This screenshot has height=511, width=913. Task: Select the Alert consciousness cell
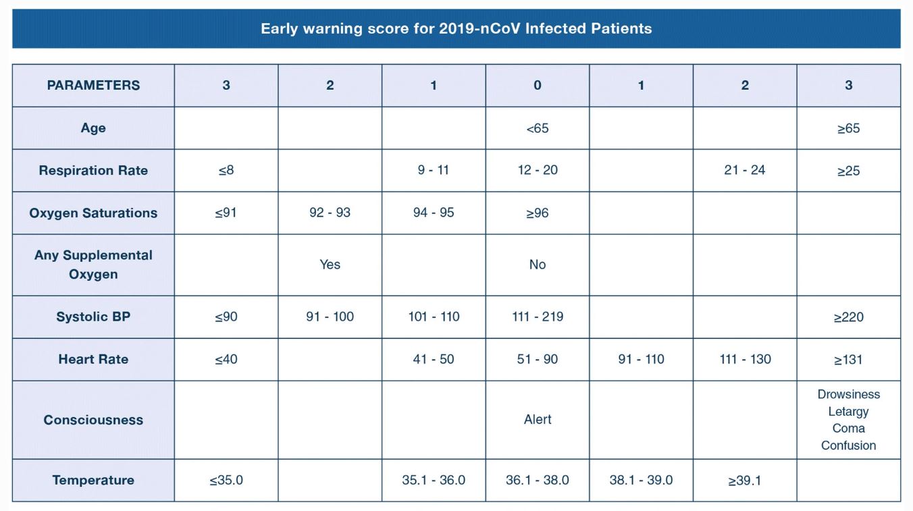[538, 419]
